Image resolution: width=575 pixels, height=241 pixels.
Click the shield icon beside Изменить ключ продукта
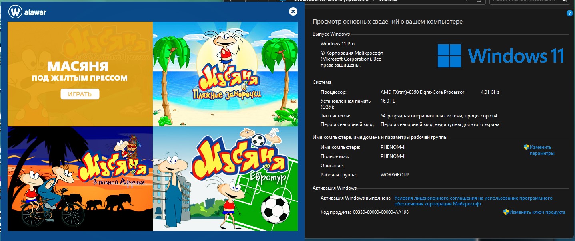pos(506,212)
